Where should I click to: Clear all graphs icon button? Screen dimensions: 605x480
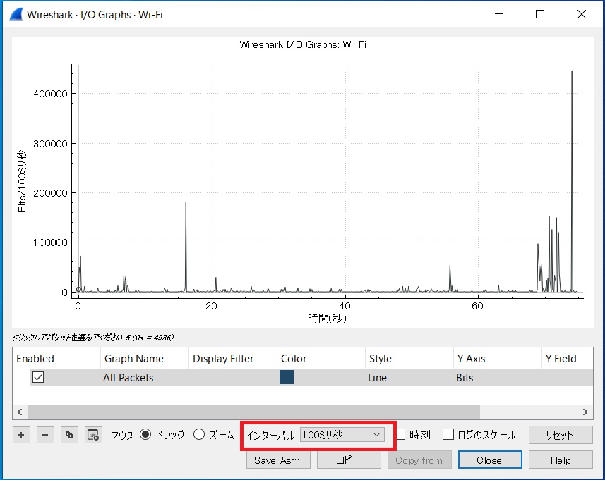click(93, 435)
